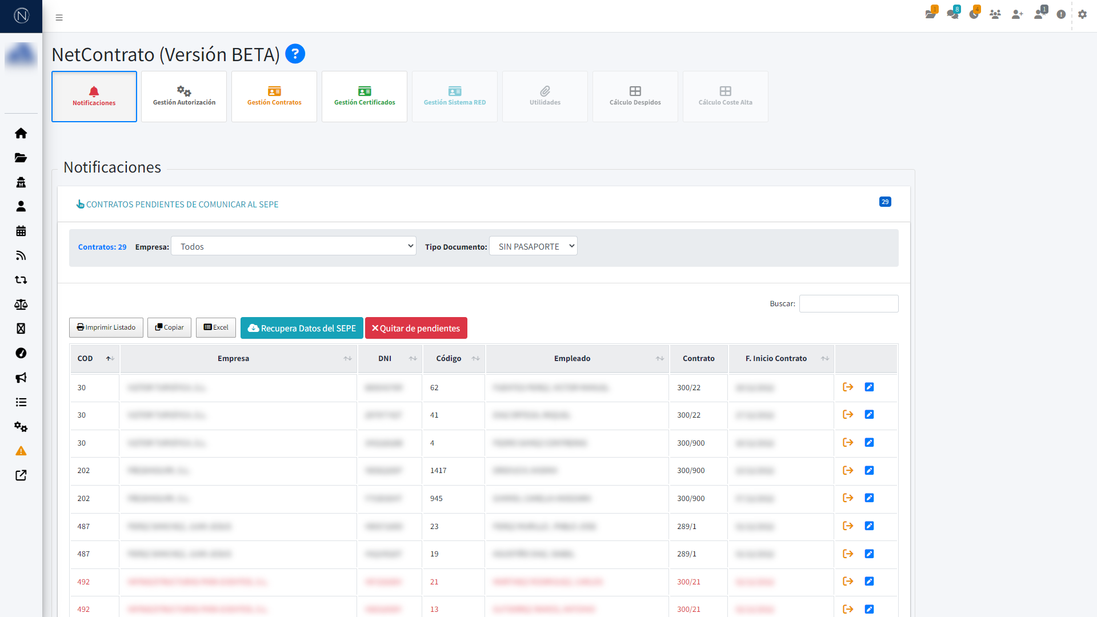Screen dimensions: 1097x617
Task: Click Recupera Datos del SEPE button
Action: pyautogui.click(x=302, y=328)
